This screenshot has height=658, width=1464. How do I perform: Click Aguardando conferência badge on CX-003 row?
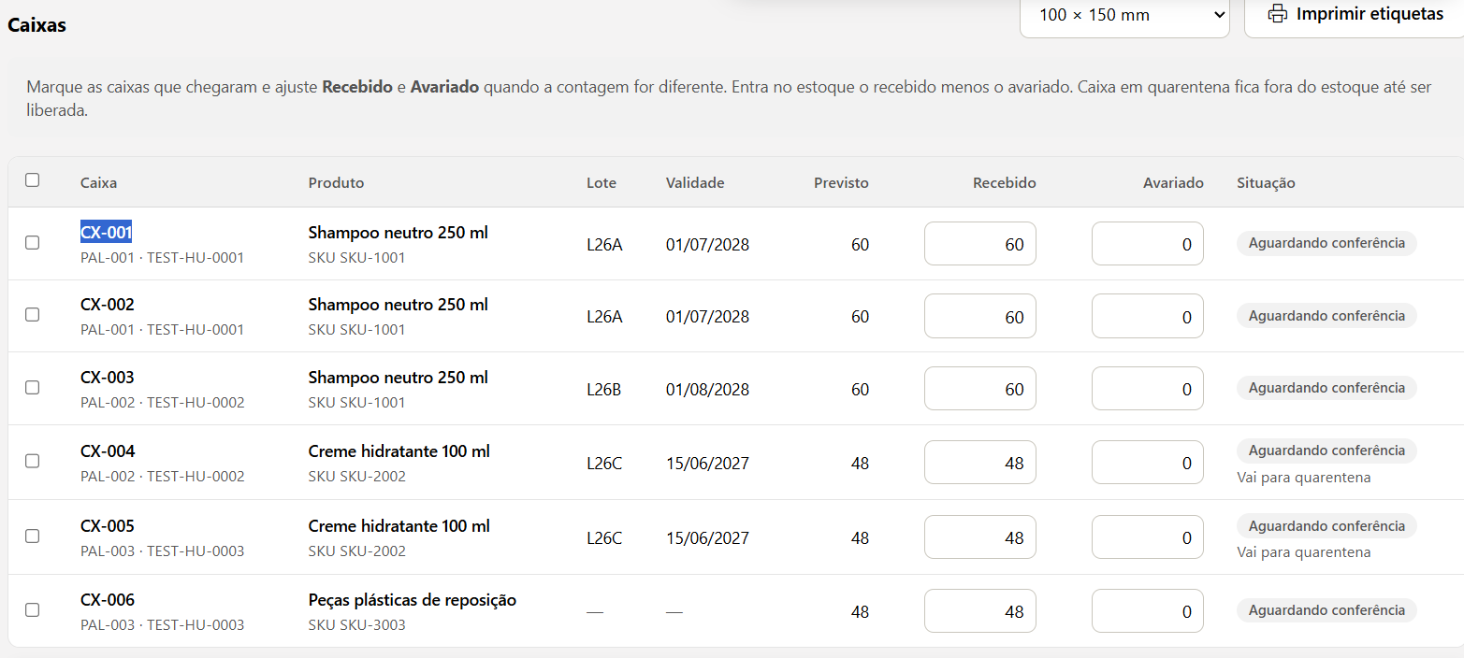tap(1326, 388)
